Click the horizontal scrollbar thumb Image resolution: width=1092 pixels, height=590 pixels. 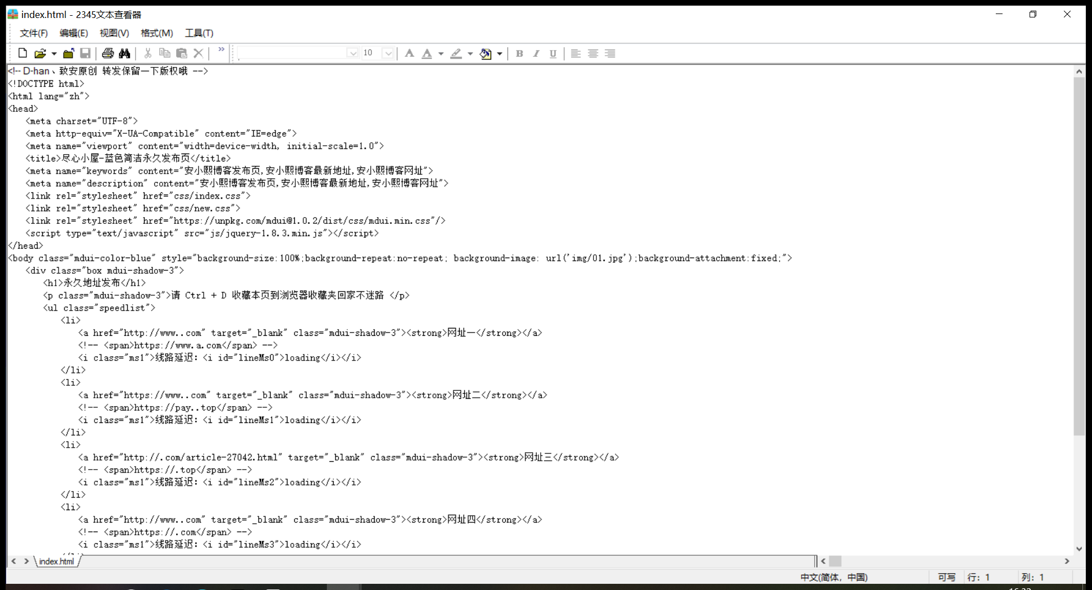click(x=835, y=561)
